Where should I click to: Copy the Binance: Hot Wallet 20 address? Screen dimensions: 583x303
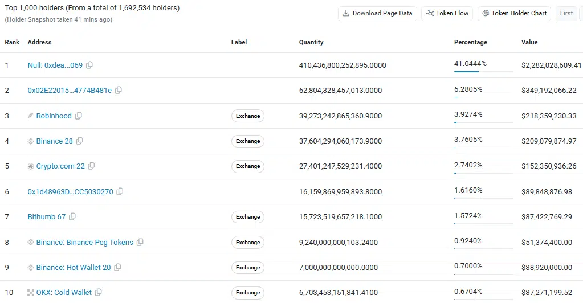point(117,267)
